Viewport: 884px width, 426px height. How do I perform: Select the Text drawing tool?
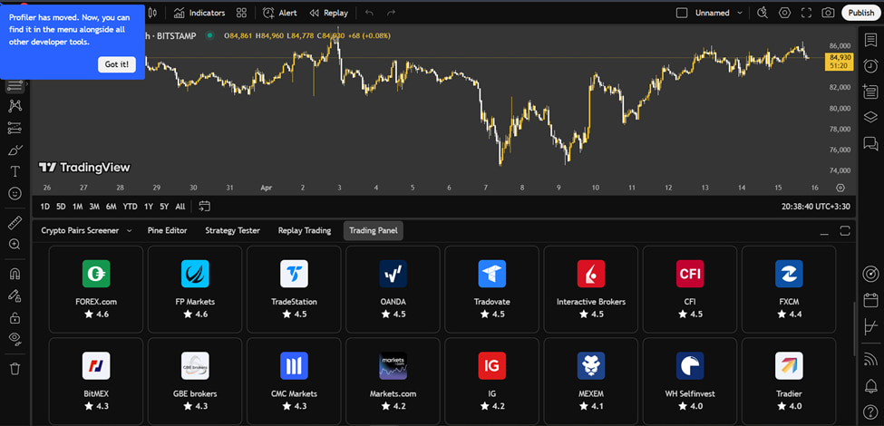[15, 171]
